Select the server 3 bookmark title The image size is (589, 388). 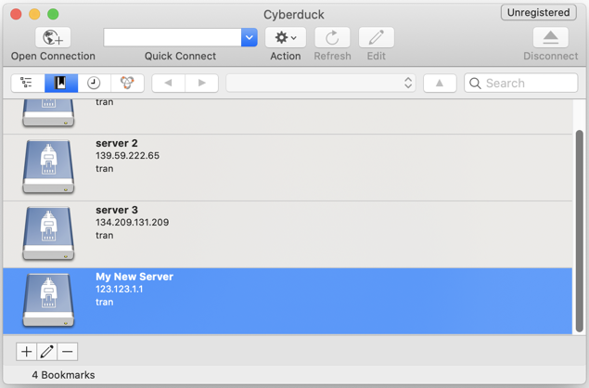coord(117,210)
